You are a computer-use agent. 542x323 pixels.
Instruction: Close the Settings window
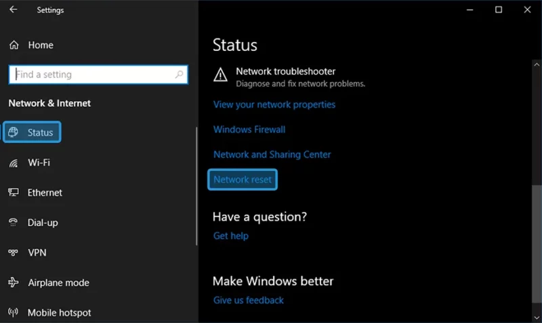point(527,9)
